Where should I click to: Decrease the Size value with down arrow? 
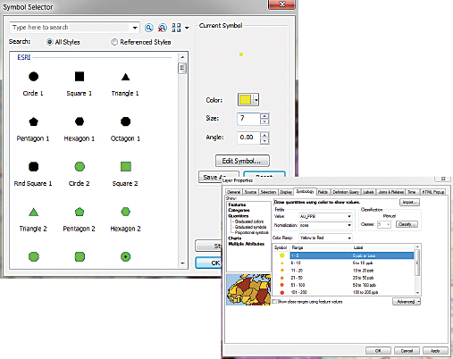coord(264,121)
